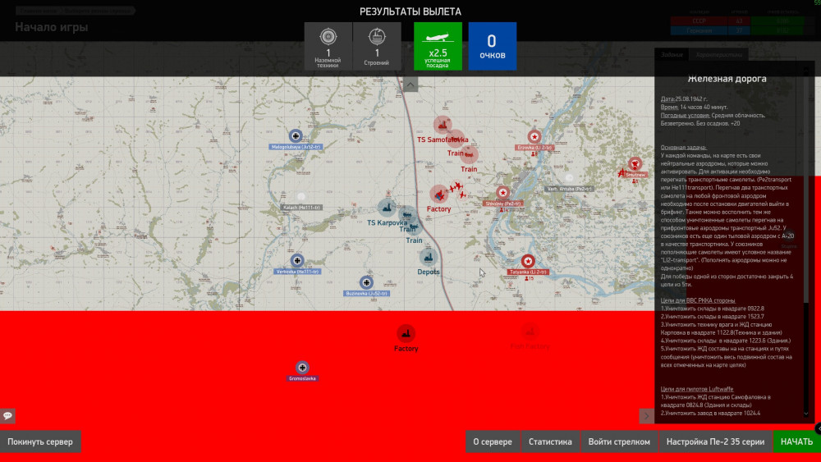Click the Цели для ВВС РККА стороны heading
Screen dimensions: 821x462
point(697,300)
